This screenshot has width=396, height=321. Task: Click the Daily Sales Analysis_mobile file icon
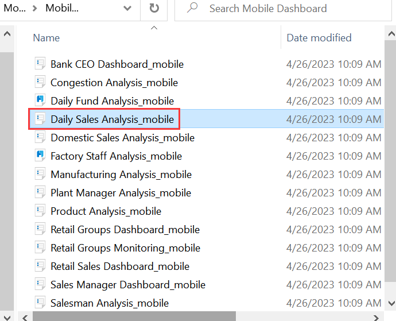[x=40, y=119]
